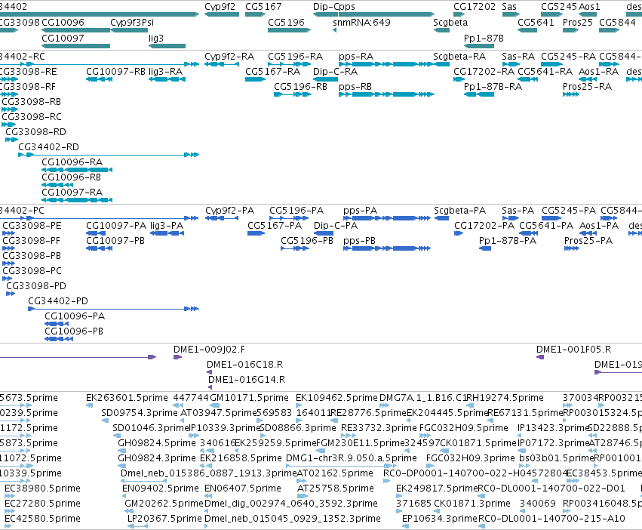642x530 pixels.
Task: Click the CG5641 gene label
Action: click(x=536, y=22)
